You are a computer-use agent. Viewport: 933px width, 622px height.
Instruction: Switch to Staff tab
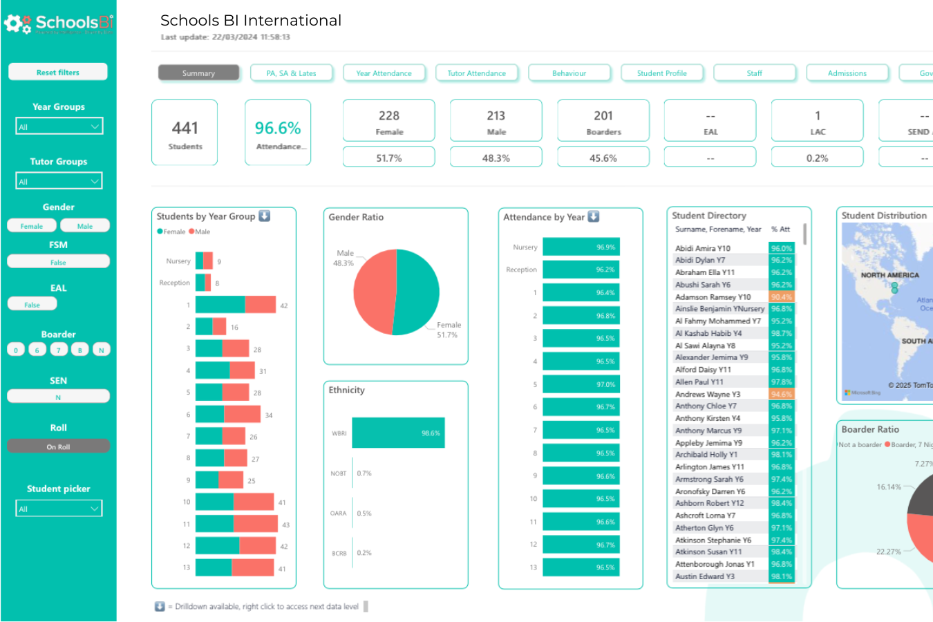pyautogui.click(x=754, y=73)
